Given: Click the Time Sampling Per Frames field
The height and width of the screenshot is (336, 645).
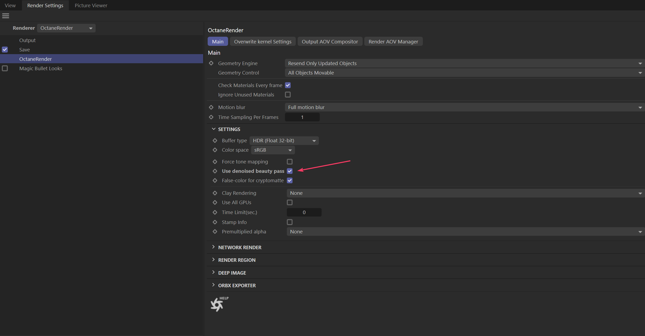Looking at the screenshot, I should pyautogui.click(x=302, y=117).
